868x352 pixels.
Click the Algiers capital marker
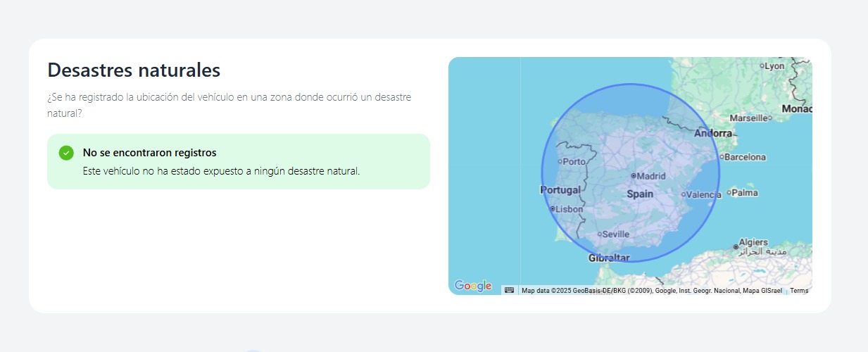[736, 246]
